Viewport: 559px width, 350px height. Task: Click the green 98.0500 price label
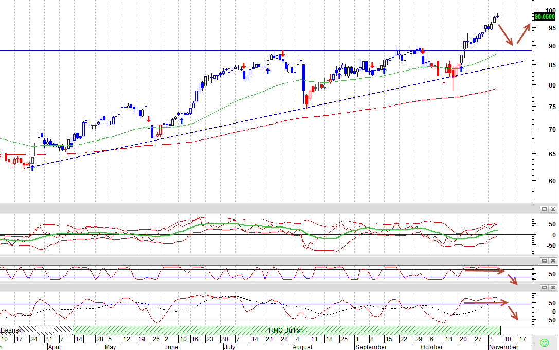click(x=545, y=16)
